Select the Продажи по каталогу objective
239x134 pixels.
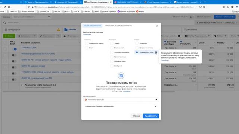[x=137, y=48]
